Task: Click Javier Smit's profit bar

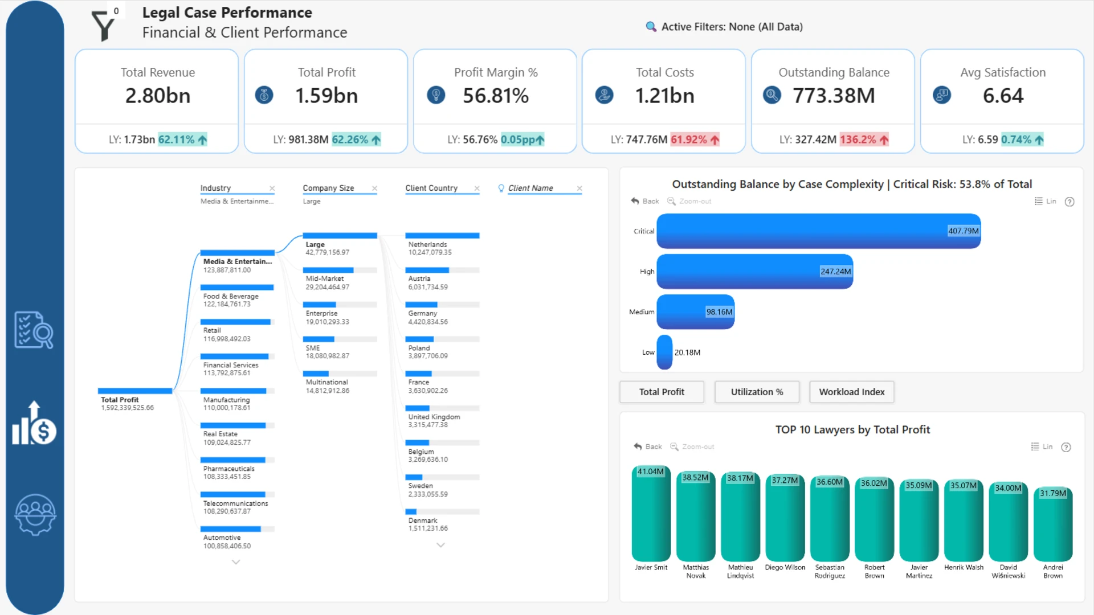Action: [651, 514]
